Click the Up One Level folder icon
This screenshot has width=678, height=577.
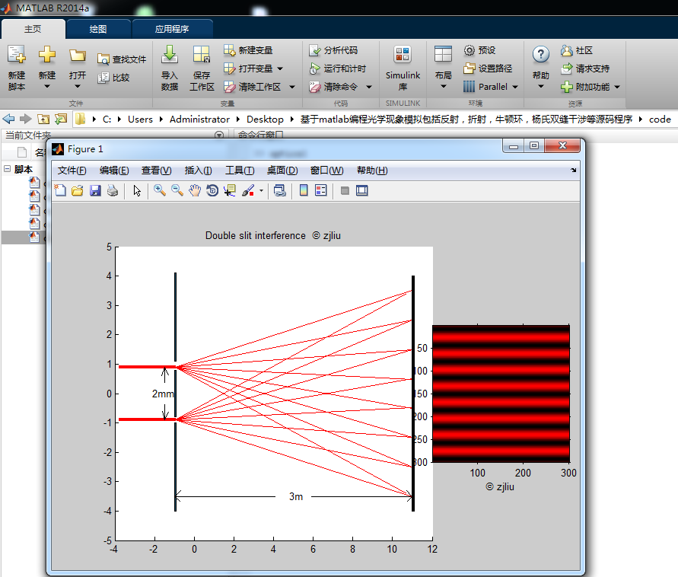click(43, 119)
